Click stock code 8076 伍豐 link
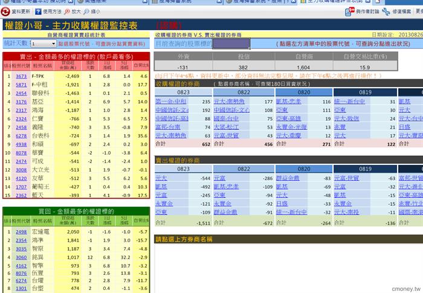This screenshot has width=423, height=293. pos(21,273)
